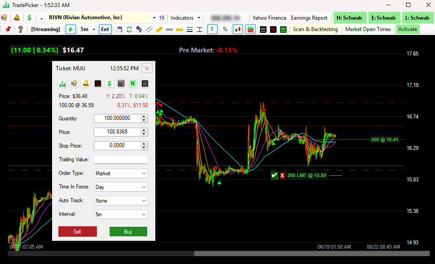
Task: Select the gray horizontal line tool
Action: click(x=169, y=30)
